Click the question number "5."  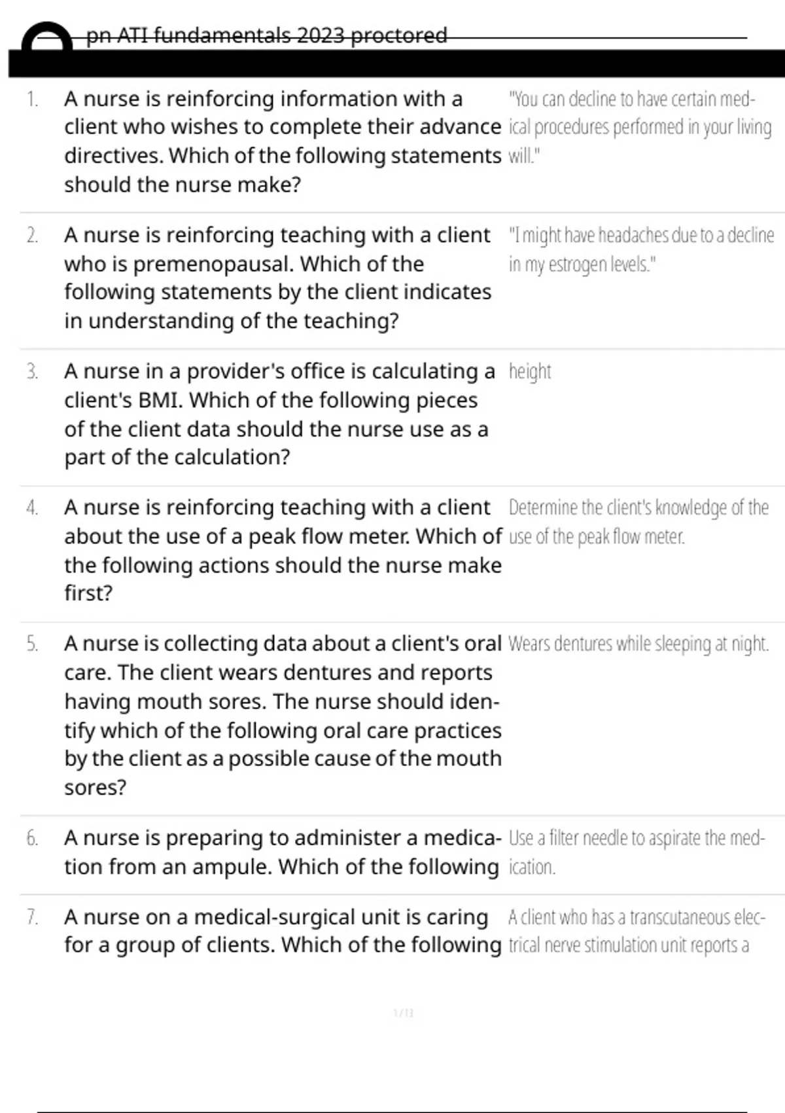pyautogui.click(x=33, y=644)
